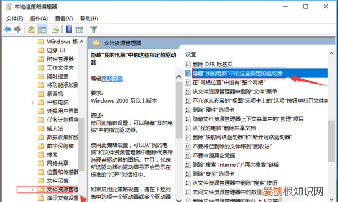Toggle the Show/Hide console tree icon
The height and width of the screenshot is (202, 338).
(x=42, y=29)
